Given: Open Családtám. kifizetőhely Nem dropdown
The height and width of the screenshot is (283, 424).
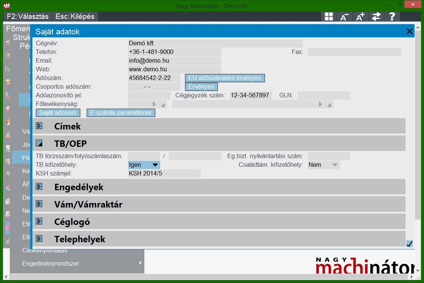Looking at the screenshot, I should pos(324,165).
